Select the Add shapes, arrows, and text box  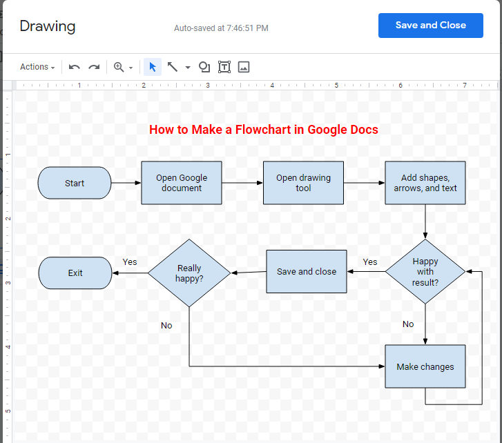click(x=425, y=183)
